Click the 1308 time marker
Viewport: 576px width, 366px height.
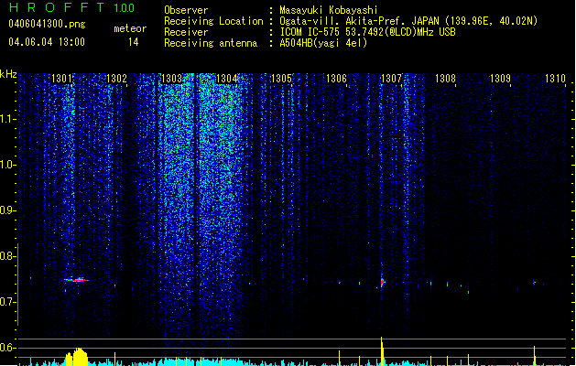[445, 79]
